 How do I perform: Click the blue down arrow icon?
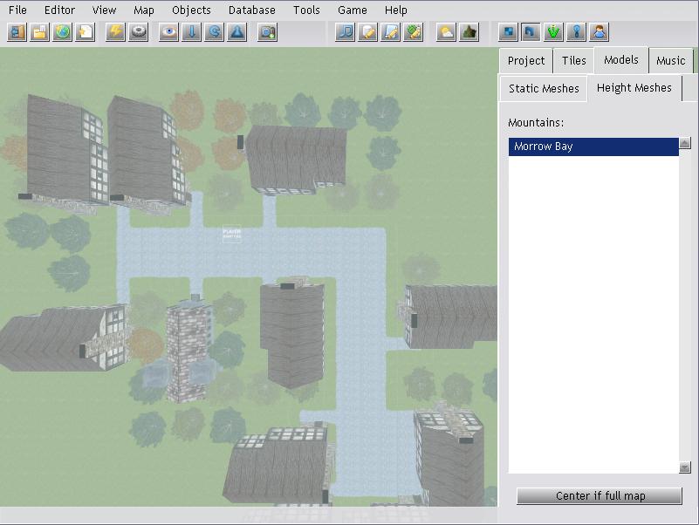pyautogui.click(x=191, y=32)
